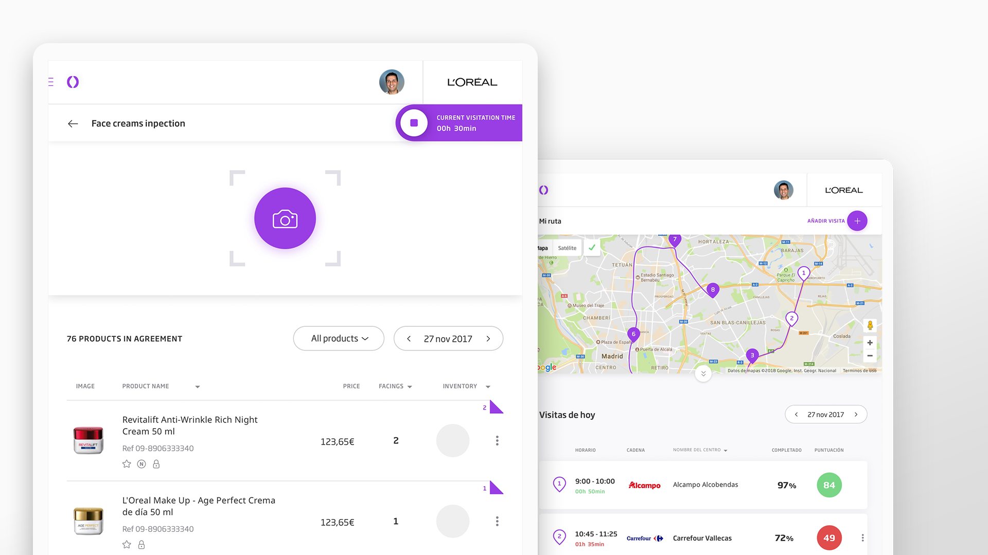The image size is (988, 555).
Task: Open user avatar in inspection window header
Action: pos(392,82)
